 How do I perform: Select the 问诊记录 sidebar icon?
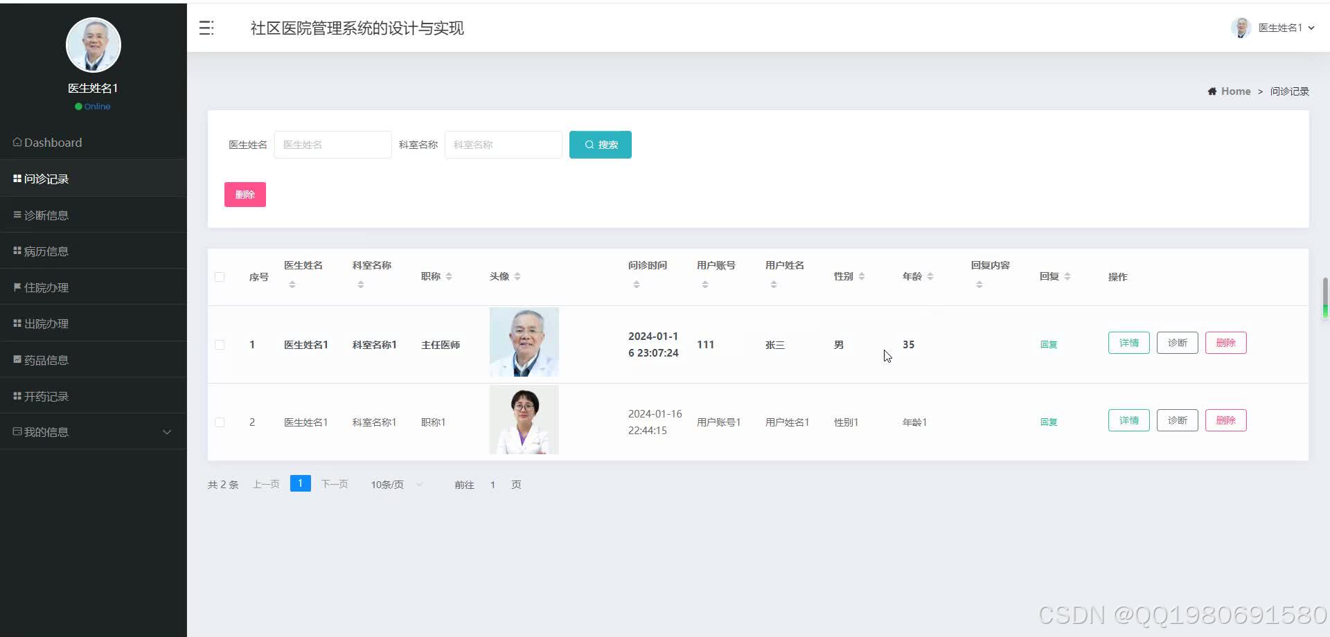coord(17,179)
